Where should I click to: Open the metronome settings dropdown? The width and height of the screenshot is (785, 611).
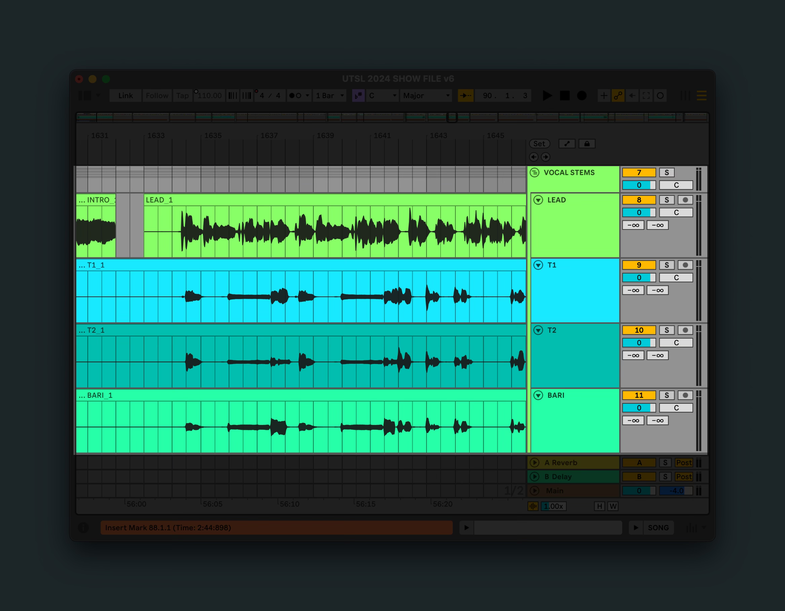308,96
